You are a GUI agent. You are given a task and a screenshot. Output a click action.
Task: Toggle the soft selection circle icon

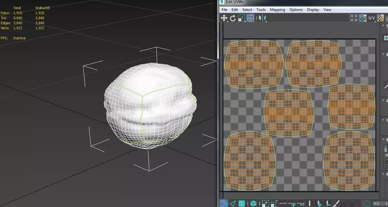pyautogui.click(x=367, y=204)
